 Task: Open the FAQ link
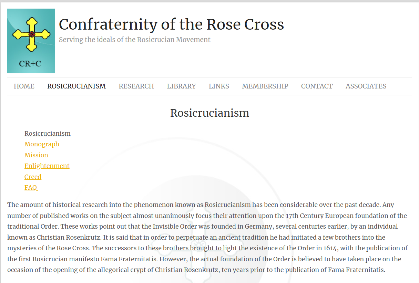point(31,187)
